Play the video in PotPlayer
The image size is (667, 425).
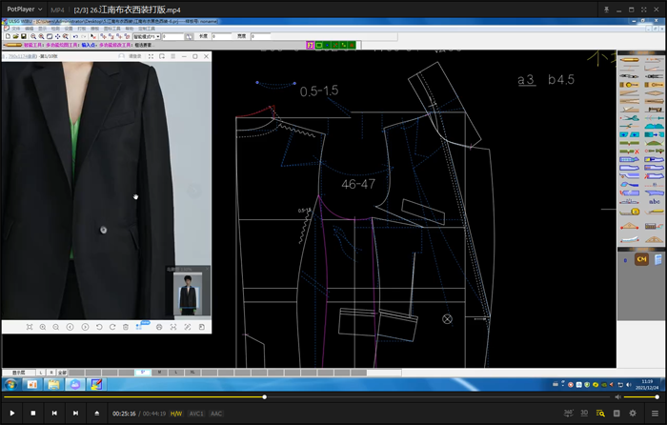[x=11, y=413]
